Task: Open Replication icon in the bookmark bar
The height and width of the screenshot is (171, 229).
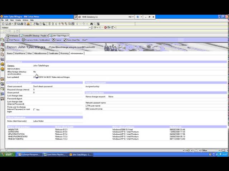Action: click(x=3, y=59)
